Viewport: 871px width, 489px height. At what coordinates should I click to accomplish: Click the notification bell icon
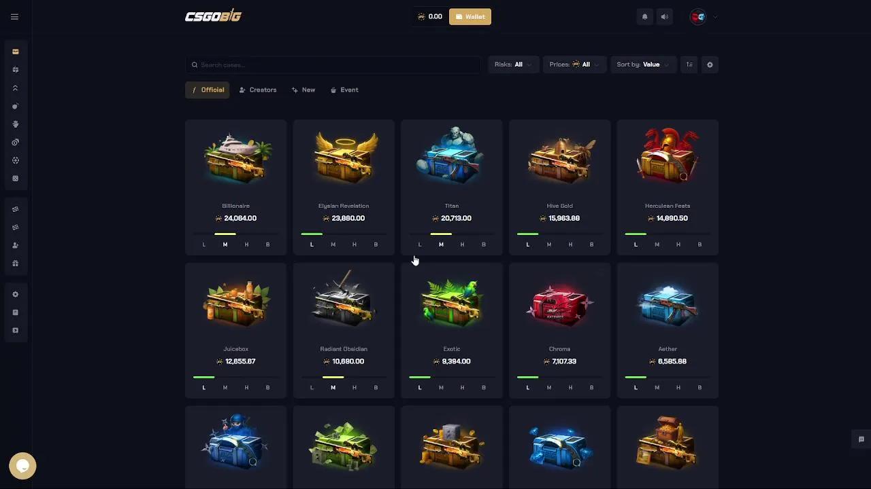tap(644, 17)
